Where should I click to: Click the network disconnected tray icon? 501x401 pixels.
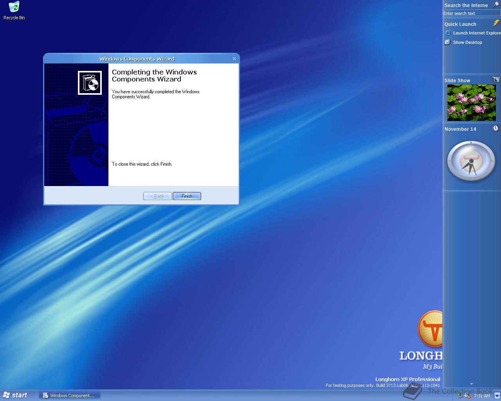[467, 396]
